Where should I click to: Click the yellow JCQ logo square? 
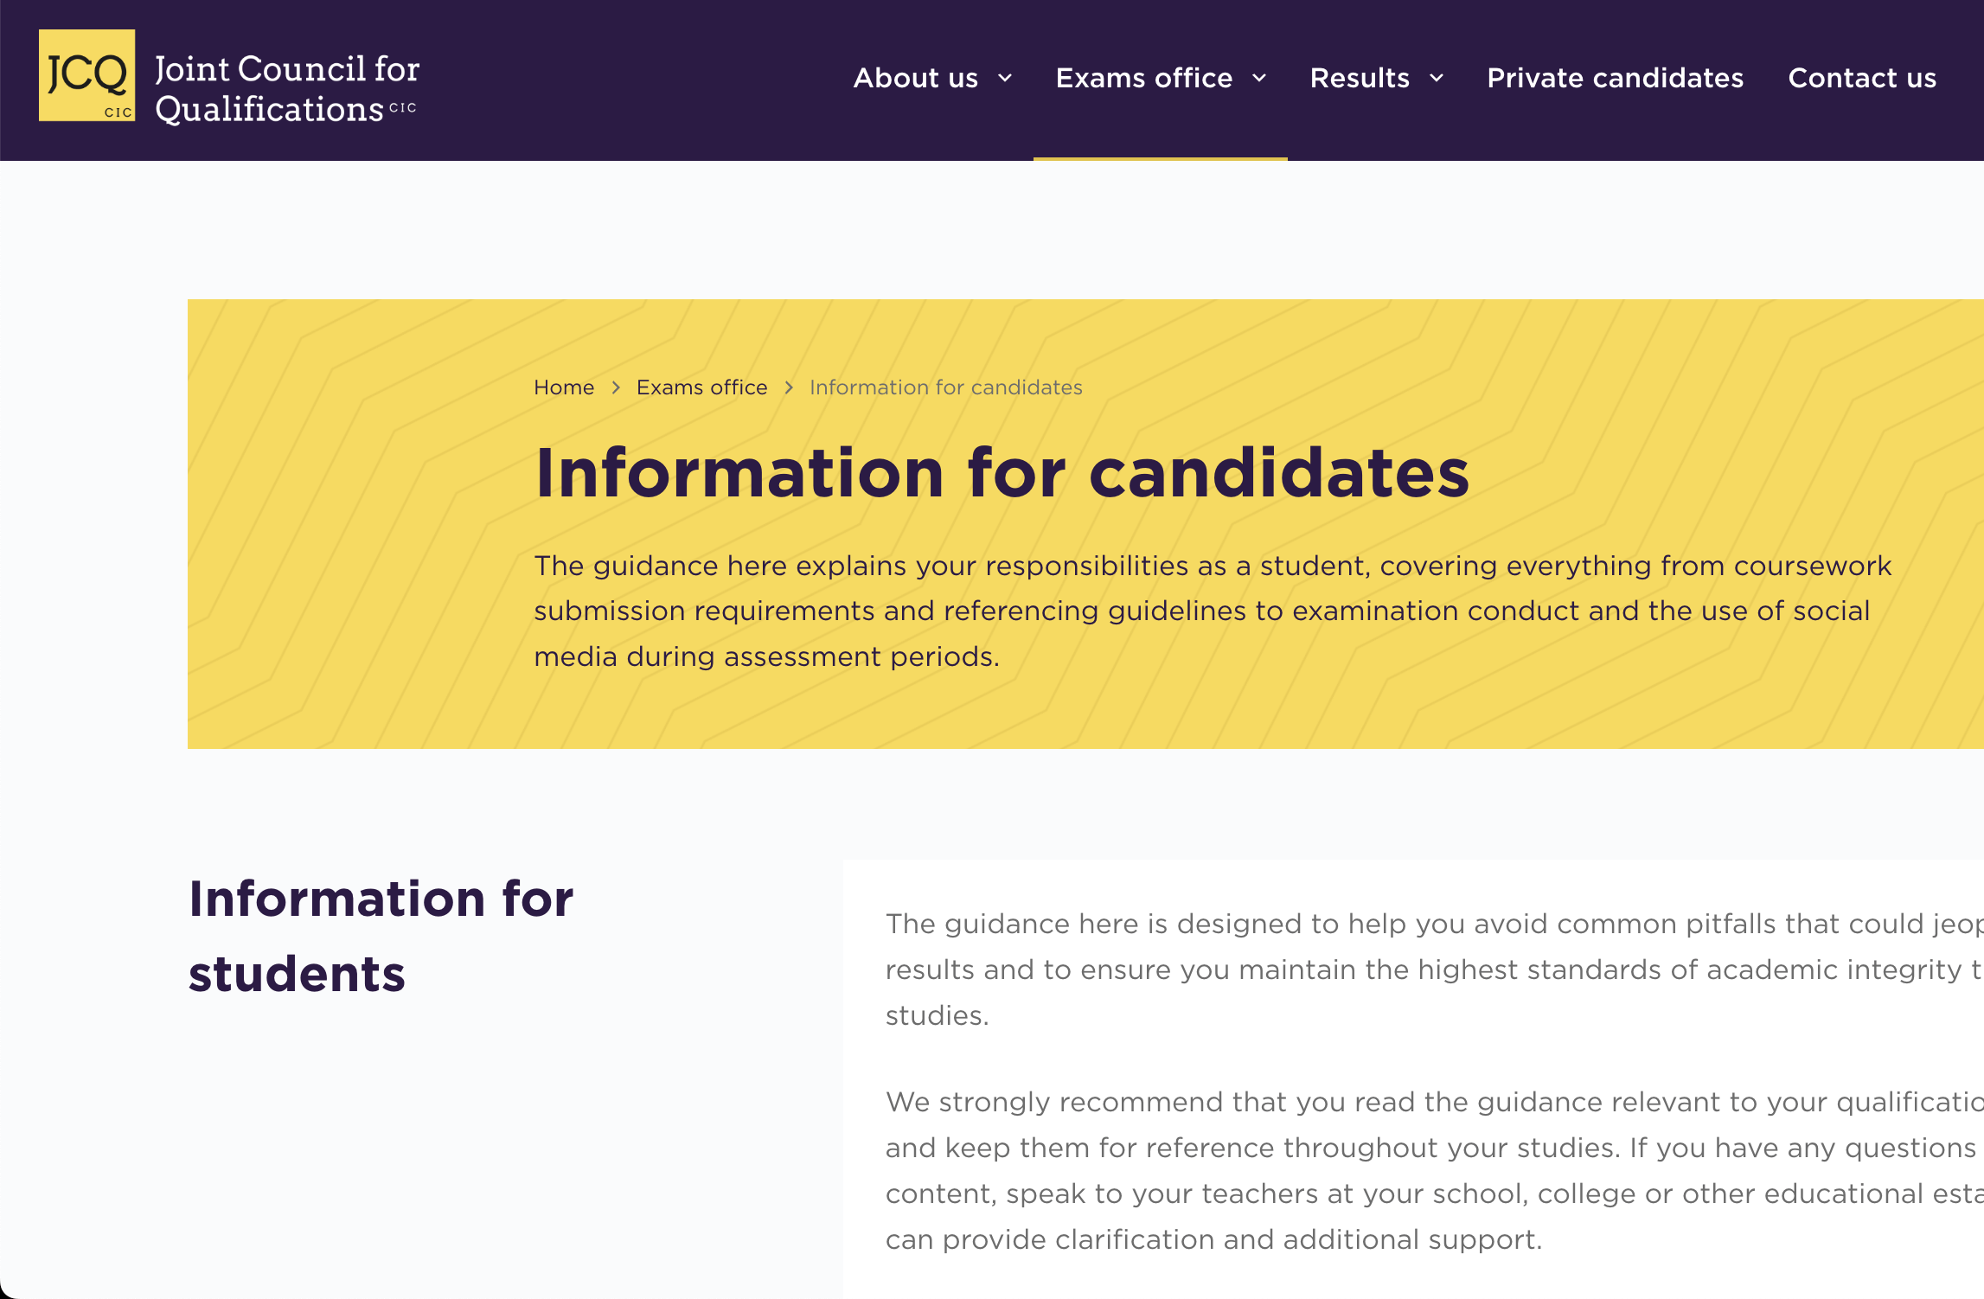pos(86,75)
